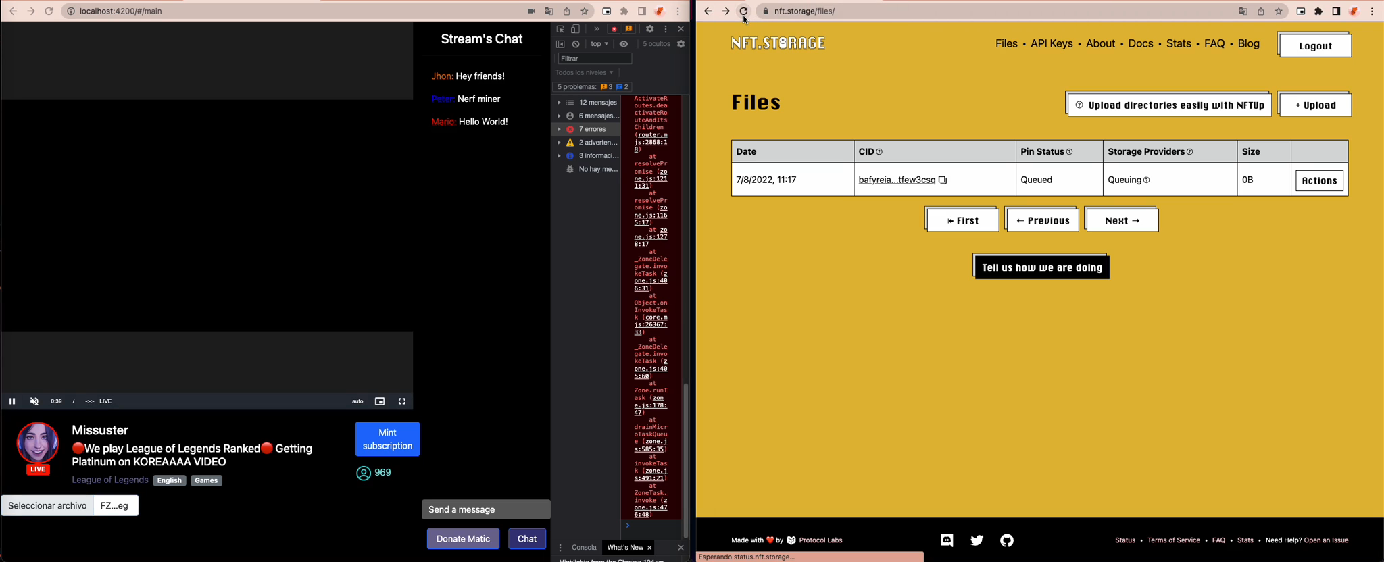Unmute the stream audio

pos(34,401)
